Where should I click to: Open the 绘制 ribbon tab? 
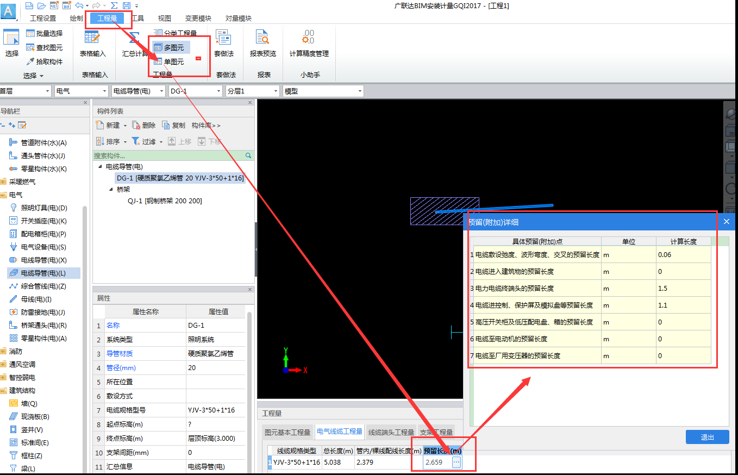click(x=77, y=18)
